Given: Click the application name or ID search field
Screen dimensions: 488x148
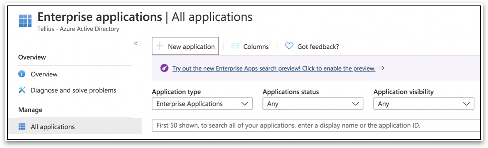Looking at the screenshot, I should [x=314, y=125].
